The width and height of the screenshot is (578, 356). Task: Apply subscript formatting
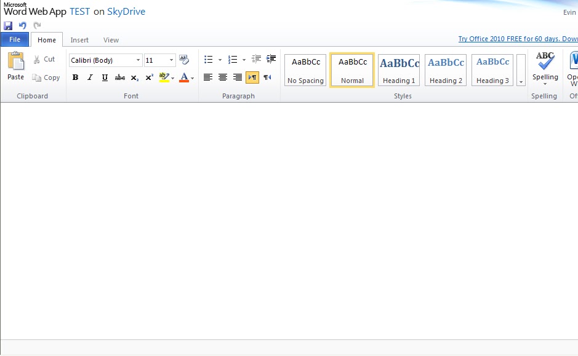[135, 77]
